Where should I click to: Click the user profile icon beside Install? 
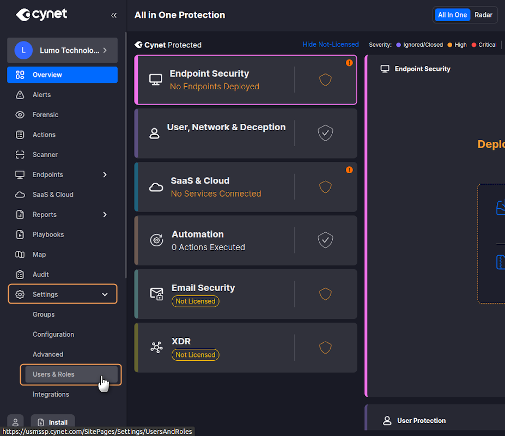click(15, 422)
